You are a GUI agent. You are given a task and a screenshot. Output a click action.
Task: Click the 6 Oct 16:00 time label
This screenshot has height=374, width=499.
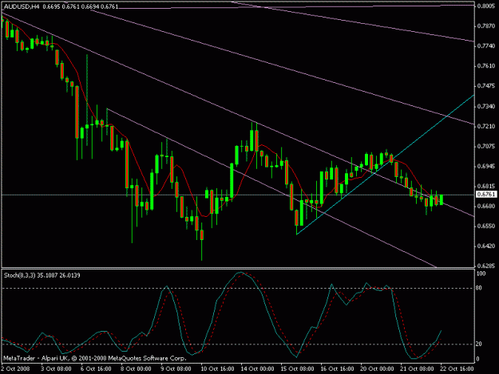pyautogui.click(x=96, y=369)
